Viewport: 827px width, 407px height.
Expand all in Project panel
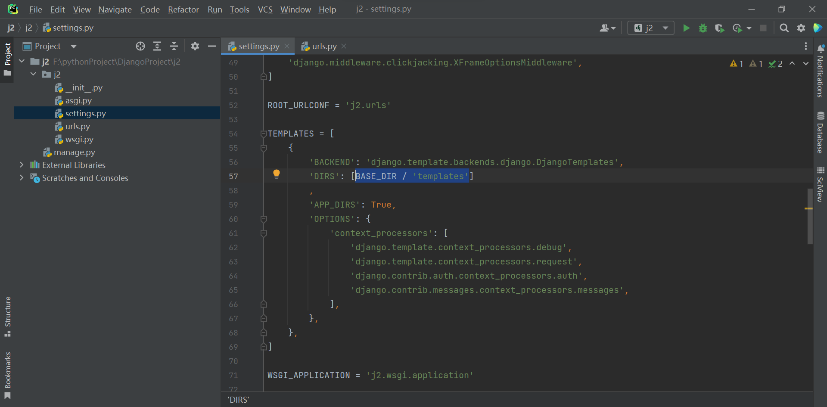(x=157, y=46)
